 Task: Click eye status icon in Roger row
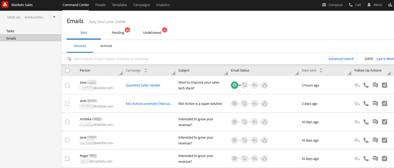coord(234,159)
